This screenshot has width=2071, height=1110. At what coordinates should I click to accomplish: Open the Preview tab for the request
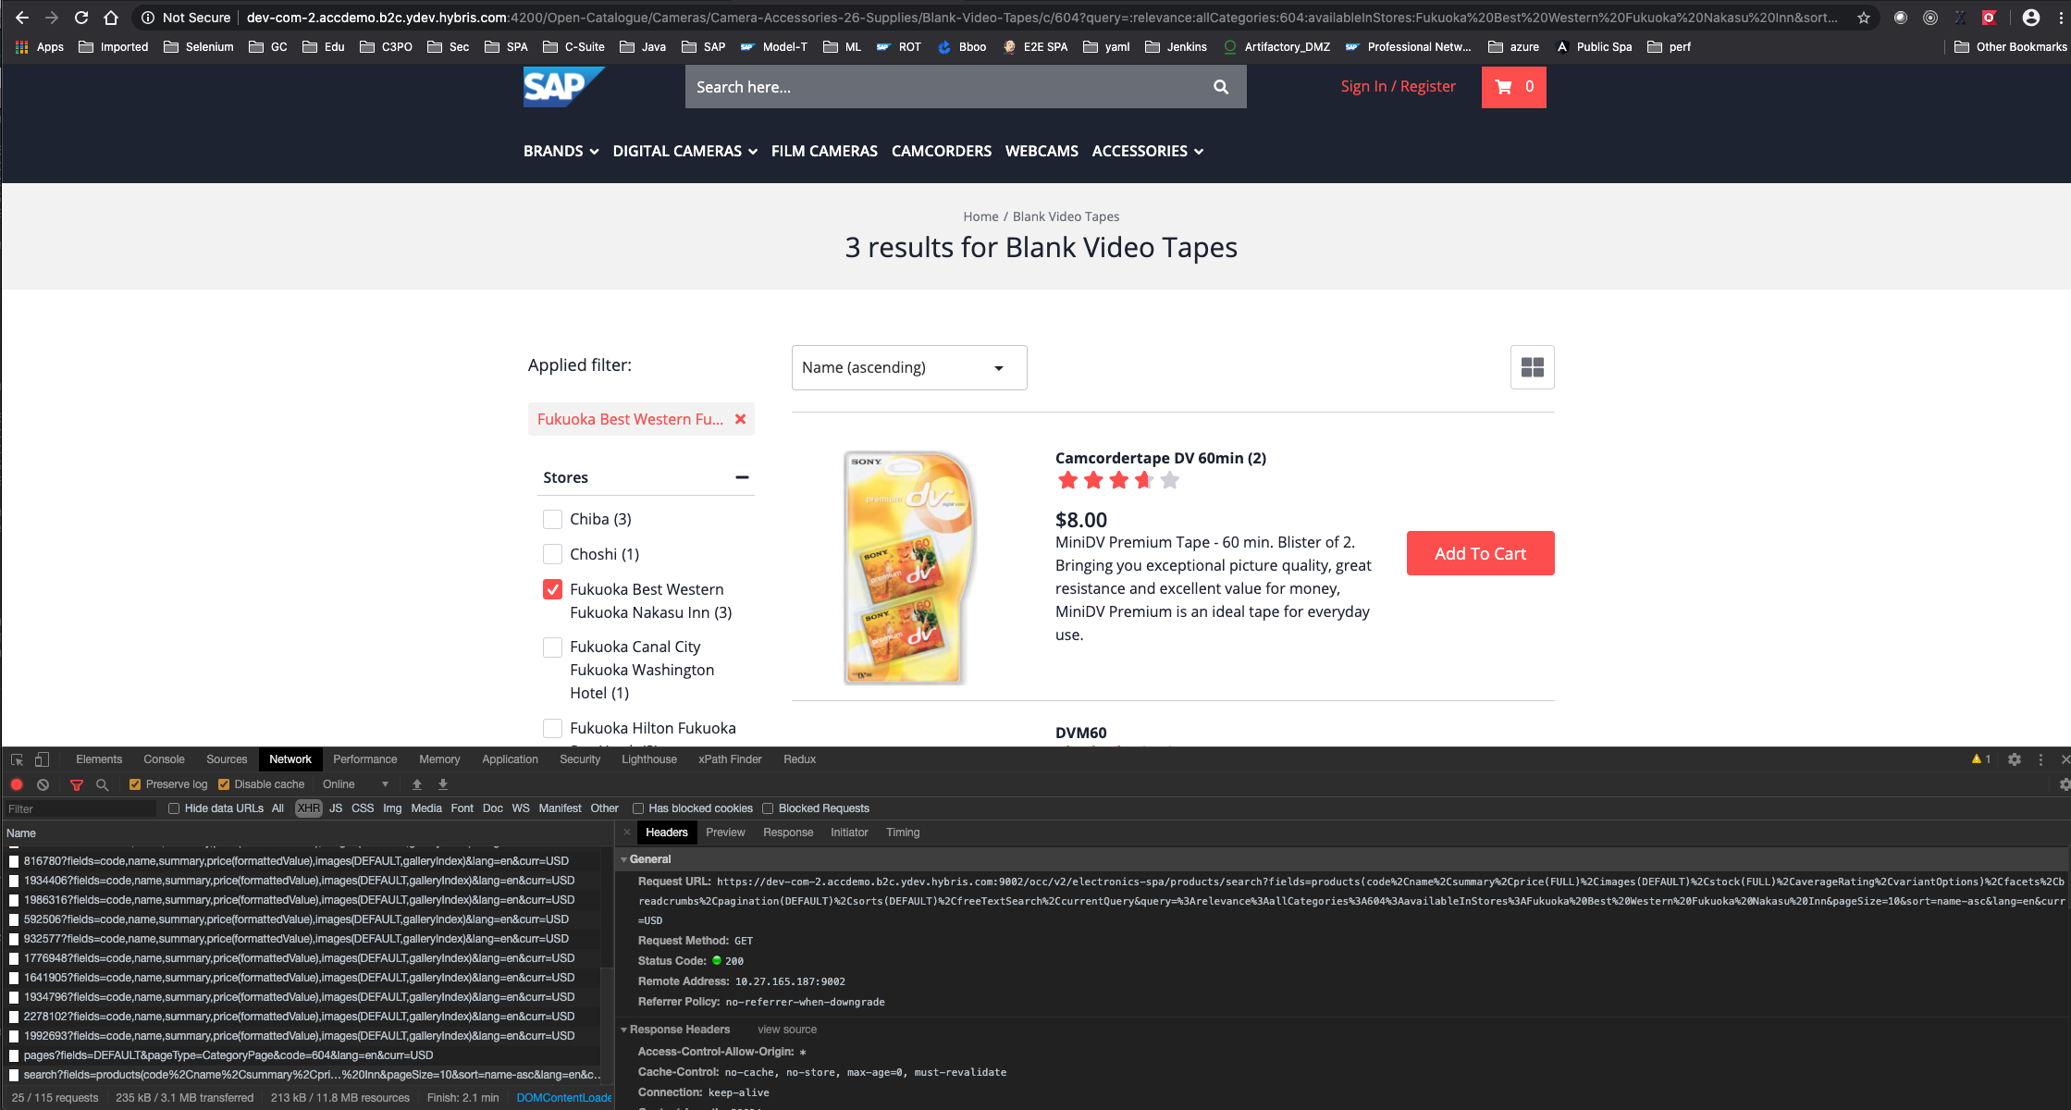click(x=725, y=832)
